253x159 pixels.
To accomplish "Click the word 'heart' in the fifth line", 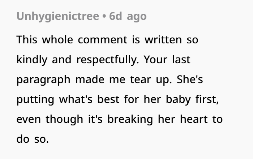I will (194, 119).
